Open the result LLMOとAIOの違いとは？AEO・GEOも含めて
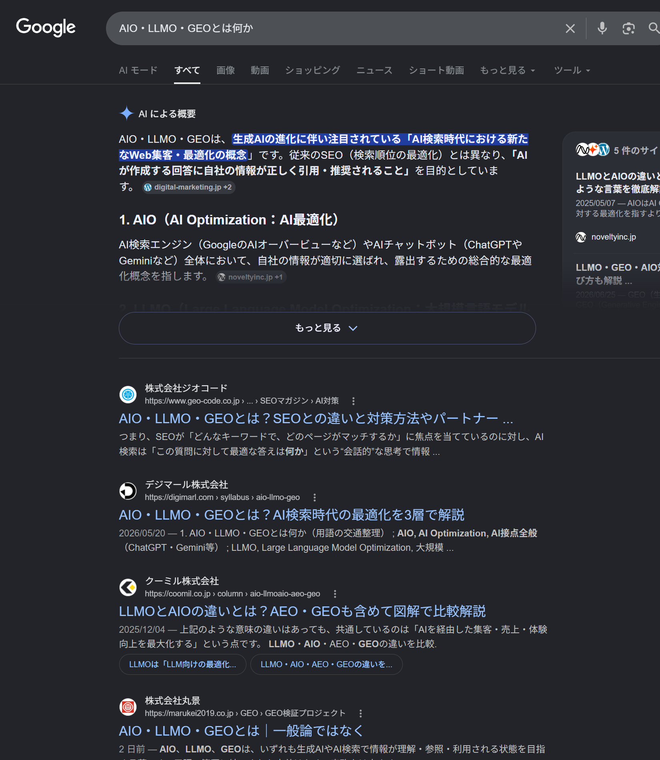Image resolution: width=660 pixels, height=760 pixels. click(302, 611)
